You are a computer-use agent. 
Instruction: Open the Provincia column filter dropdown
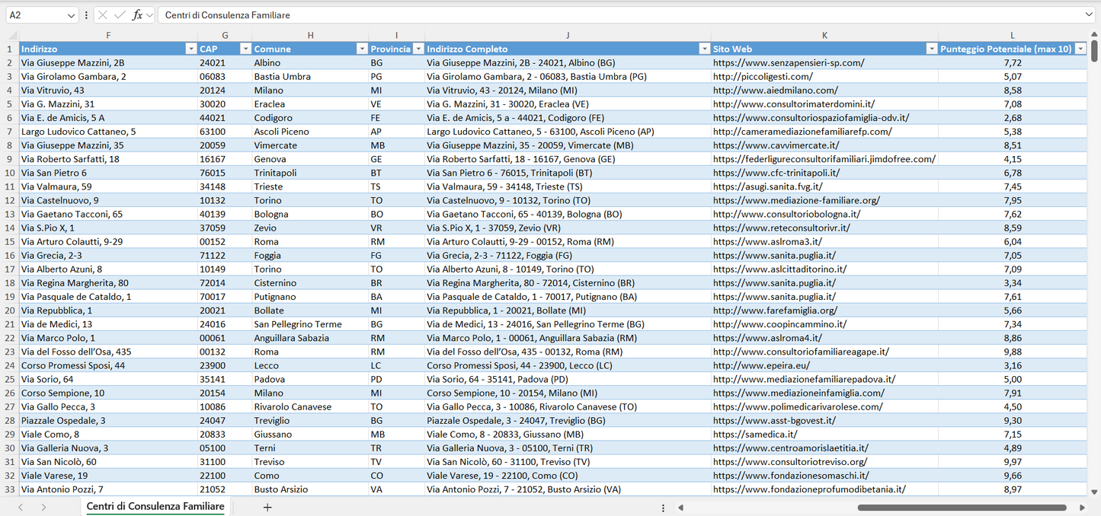click(418, 49)
